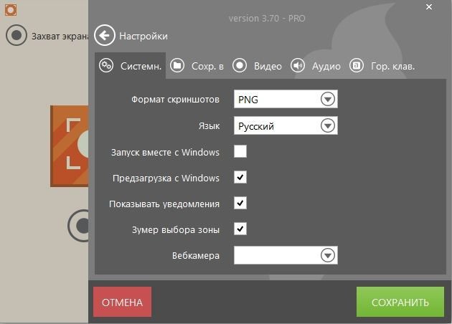Uncheck Зумер выбора зоны

240,229
